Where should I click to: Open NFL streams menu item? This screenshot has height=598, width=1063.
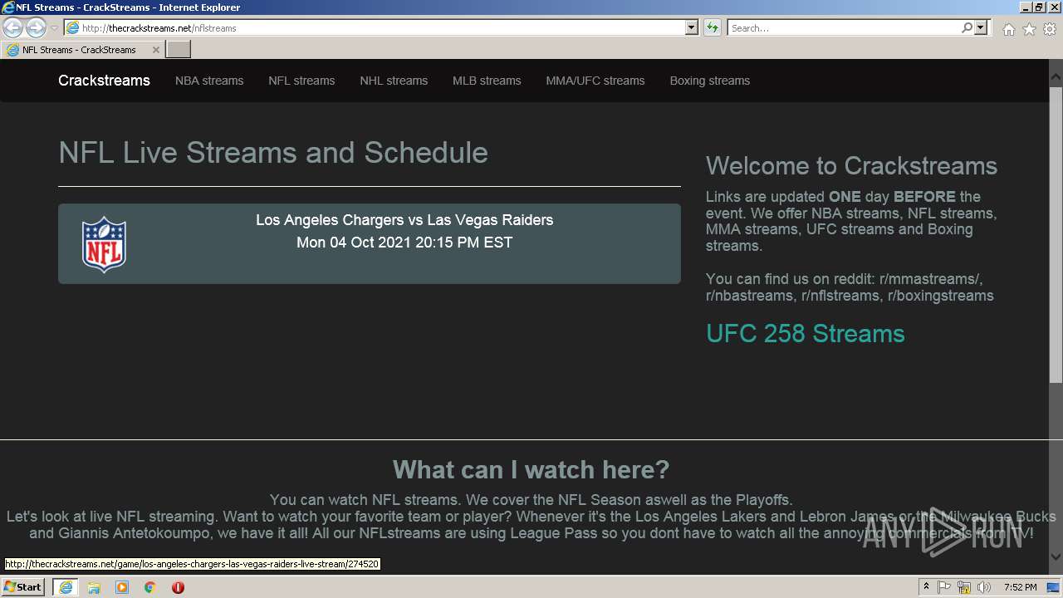click(301, 81)
